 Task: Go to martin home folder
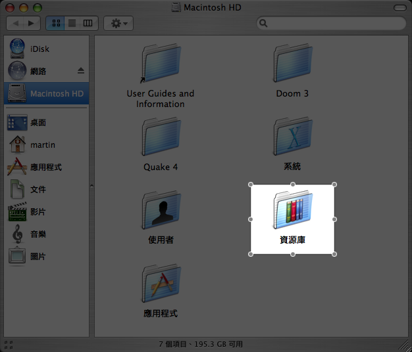(x=46, y=144)
